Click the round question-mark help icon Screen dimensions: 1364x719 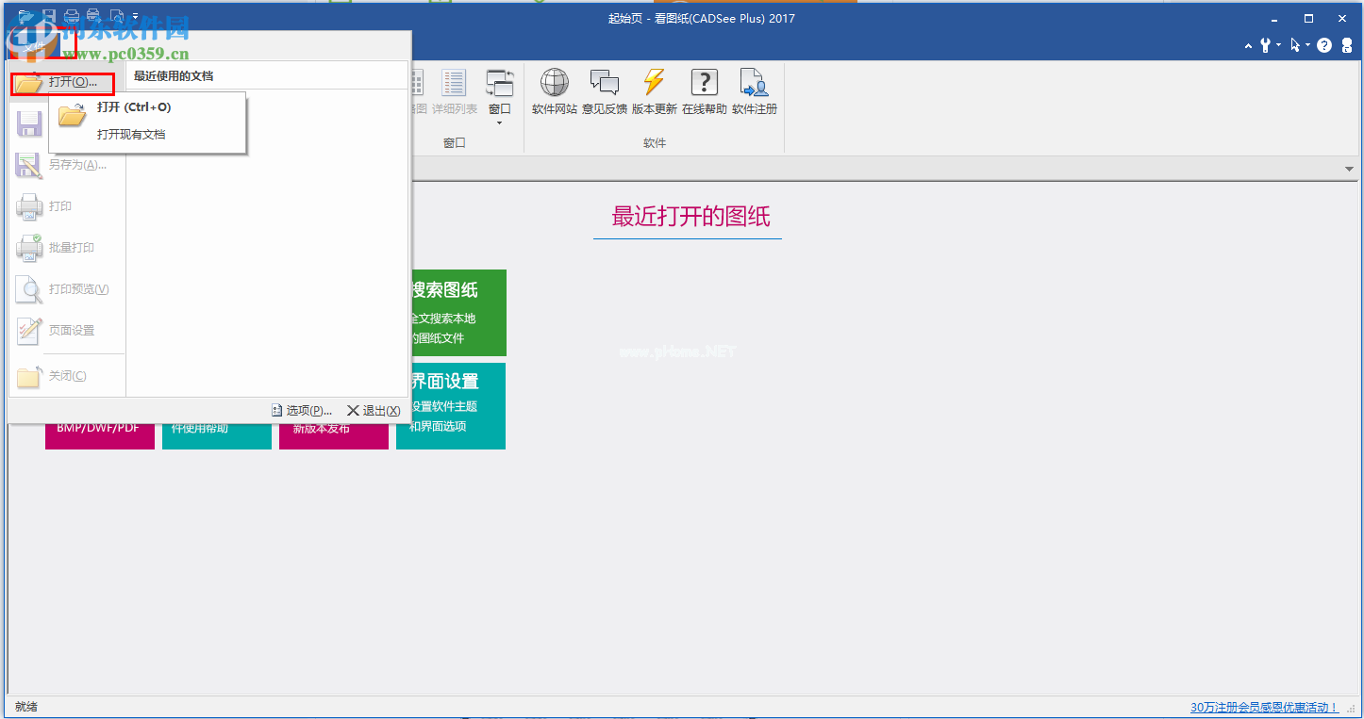coord(1324,45)
